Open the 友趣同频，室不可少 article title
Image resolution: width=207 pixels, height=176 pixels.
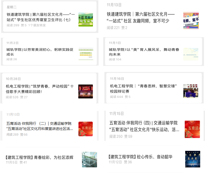point(141,18)
